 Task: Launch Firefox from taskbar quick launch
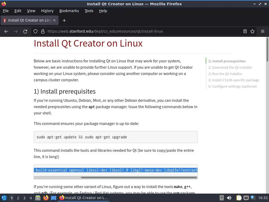pyautogui.click(x=46, y=198)
